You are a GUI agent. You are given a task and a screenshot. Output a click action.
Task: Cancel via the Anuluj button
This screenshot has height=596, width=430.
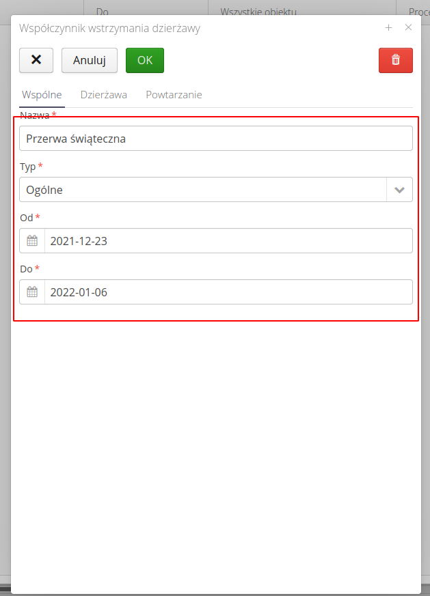pyautogui.click(x=89, y=60)
